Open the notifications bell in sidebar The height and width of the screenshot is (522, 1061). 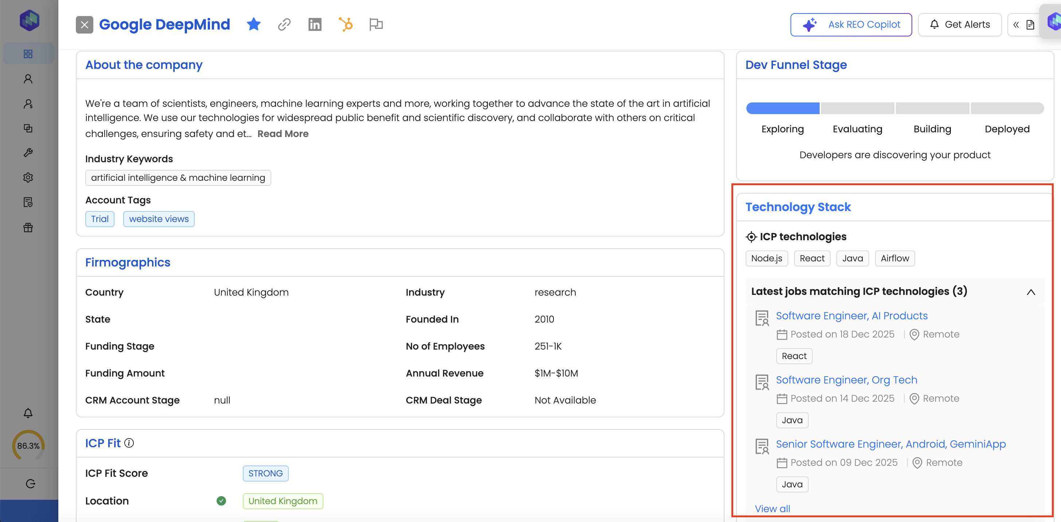coord(28,413)
